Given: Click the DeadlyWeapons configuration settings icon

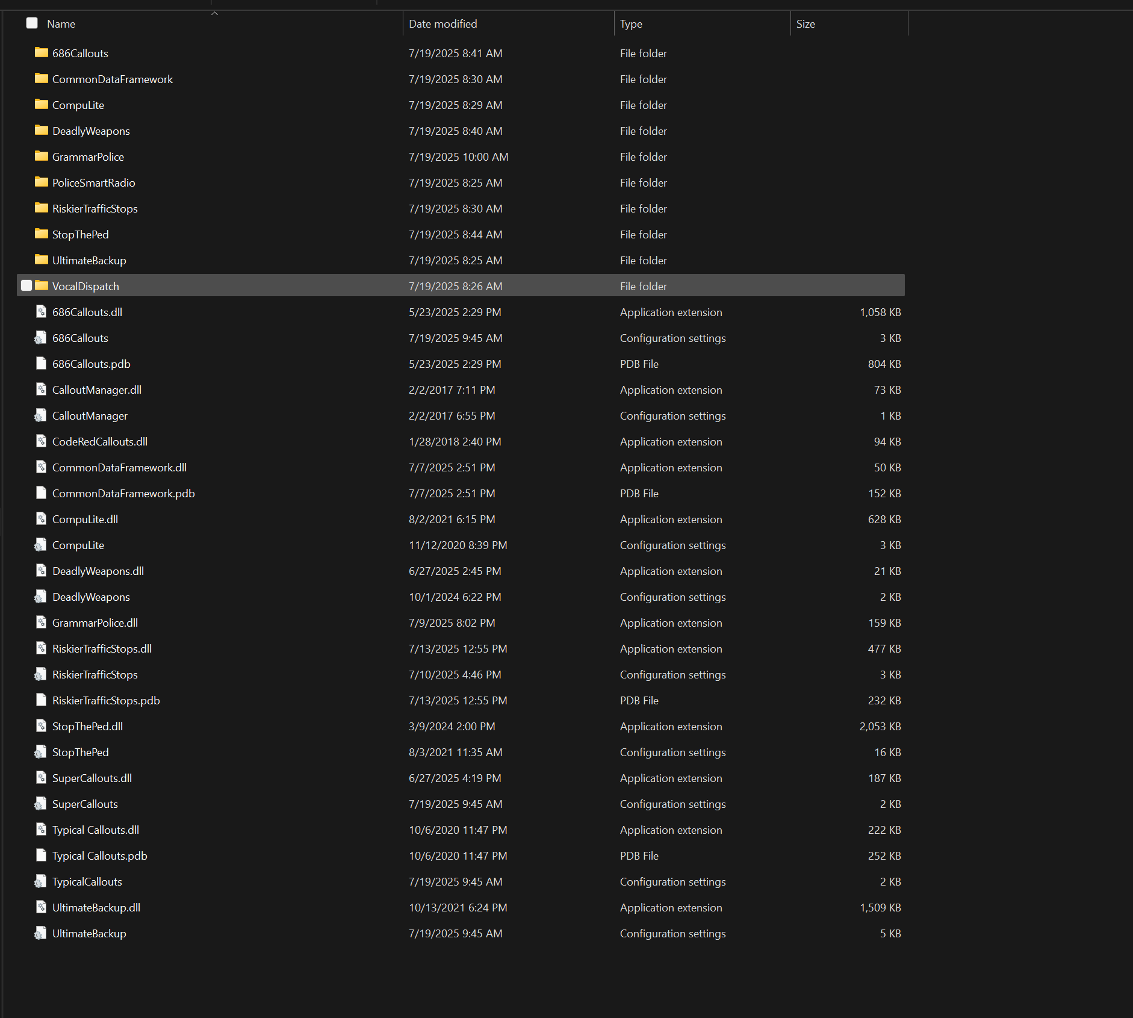Looking at the screenshot, I should click(x=40, y=596).
